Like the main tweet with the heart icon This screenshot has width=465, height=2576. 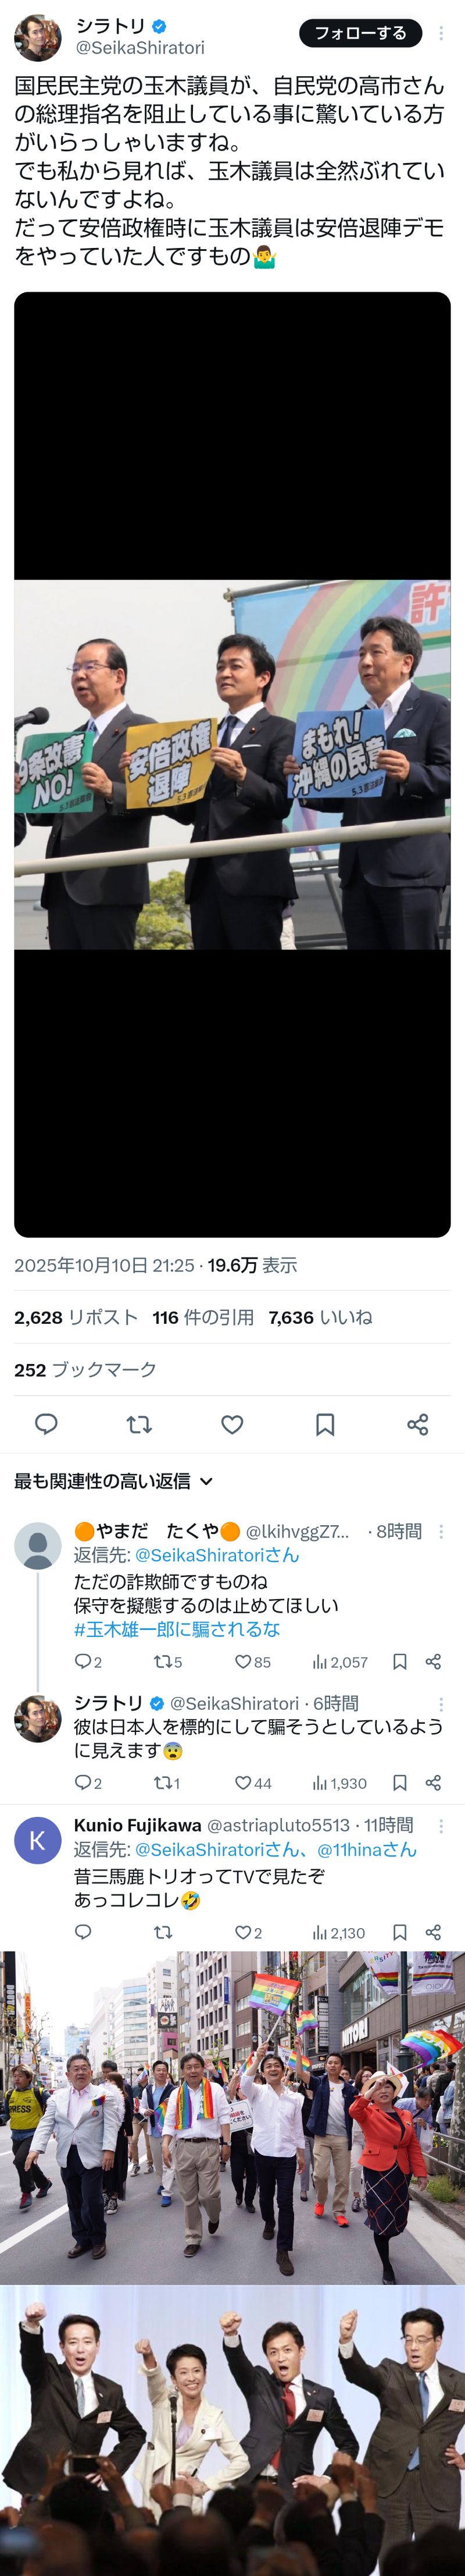(x=233, y=1423)
